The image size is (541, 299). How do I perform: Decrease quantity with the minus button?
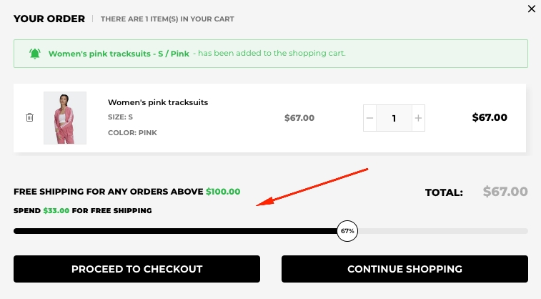(369, 118)
